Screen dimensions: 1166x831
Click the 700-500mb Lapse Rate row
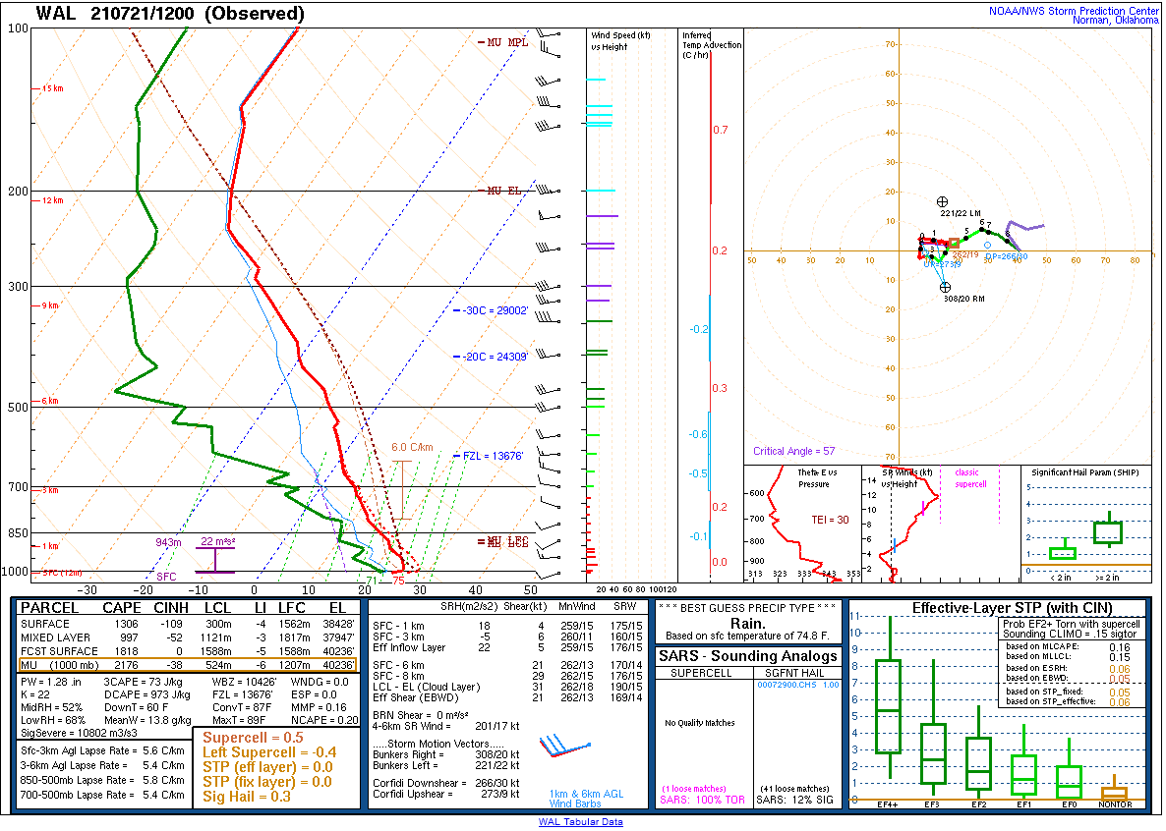(102, 795)
